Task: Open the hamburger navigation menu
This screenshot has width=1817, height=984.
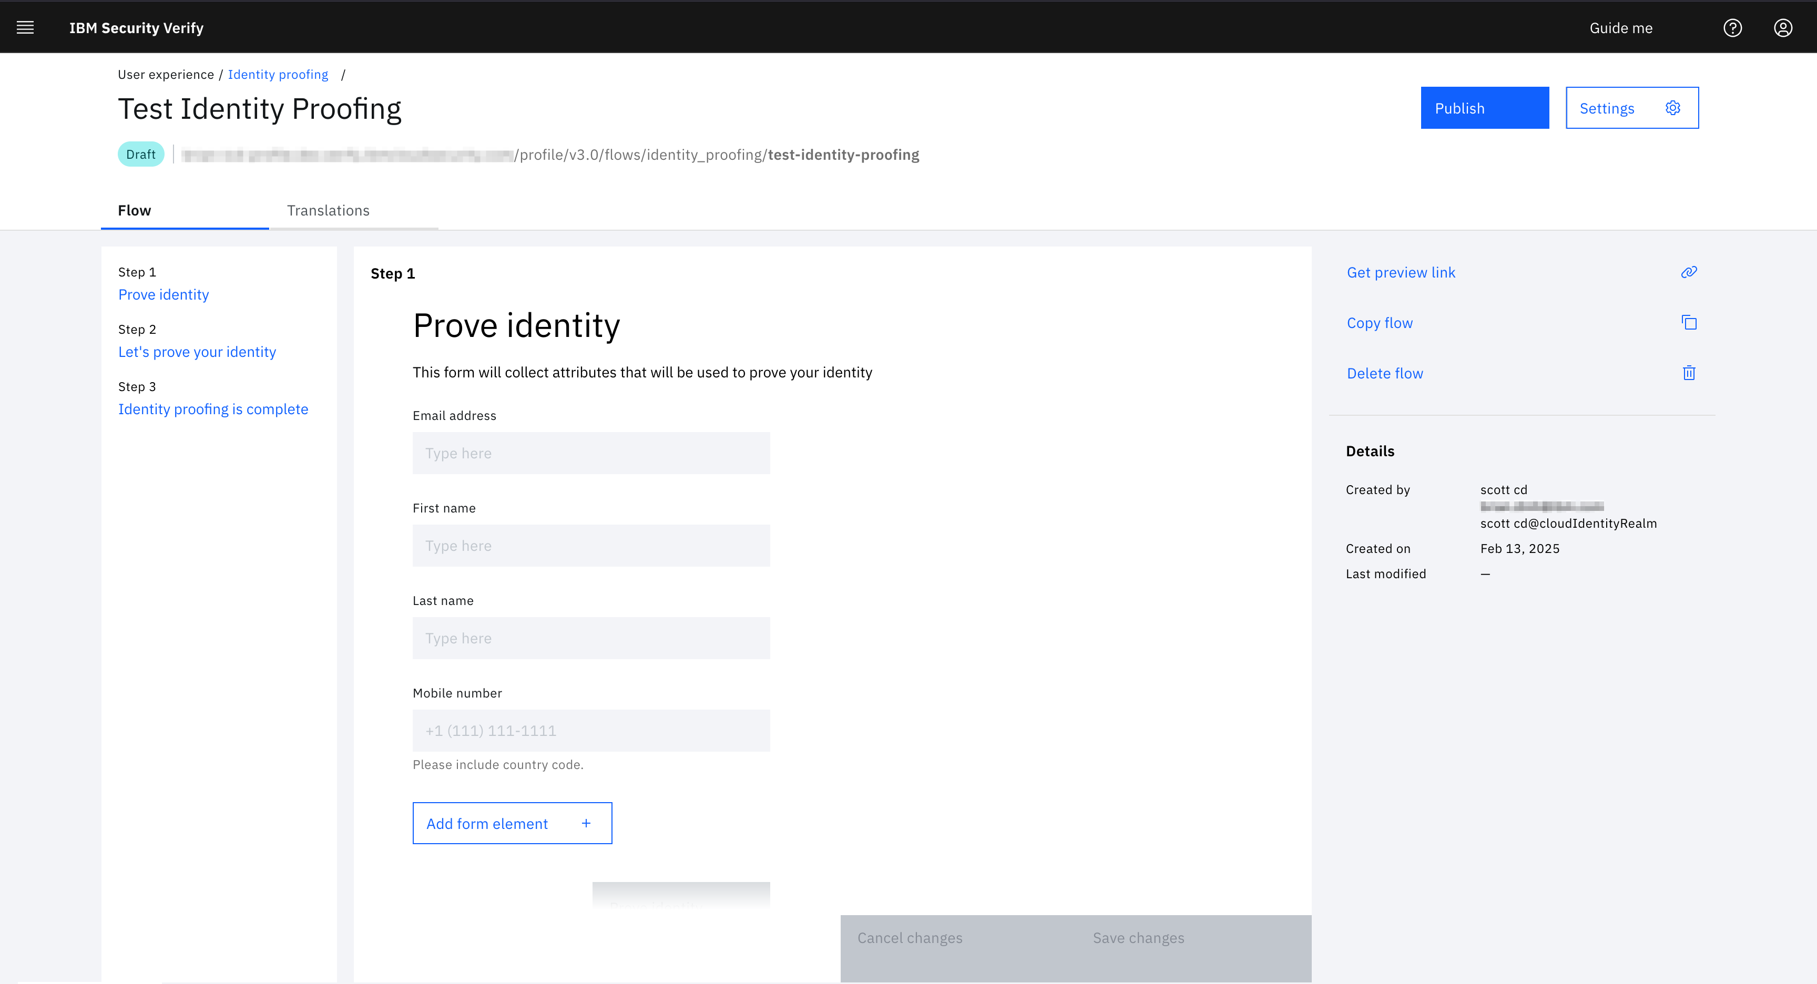Action: (x=25, y=27)
